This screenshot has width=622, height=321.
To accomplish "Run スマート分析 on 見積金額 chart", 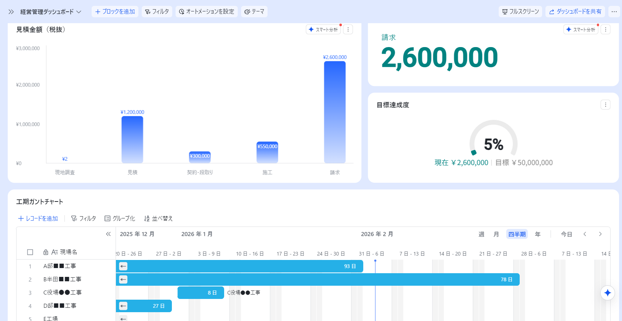I will click(x=323, y=29).
